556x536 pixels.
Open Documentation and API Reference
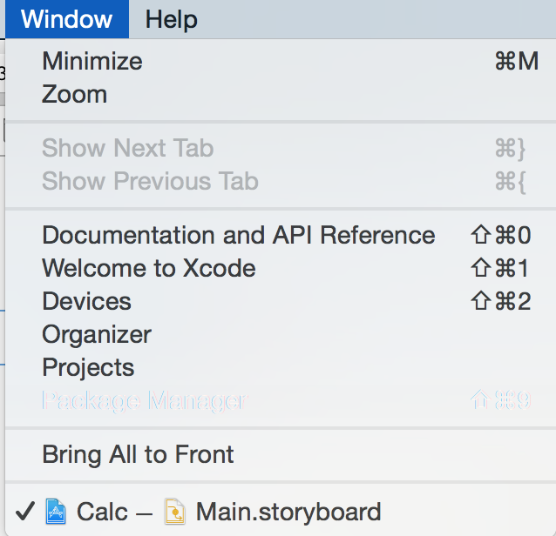[238, 235]
